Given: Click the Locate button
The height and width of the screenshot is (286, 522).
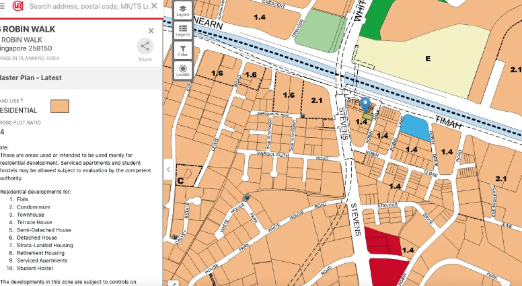Looking at the screenshot, I should 182,69.
